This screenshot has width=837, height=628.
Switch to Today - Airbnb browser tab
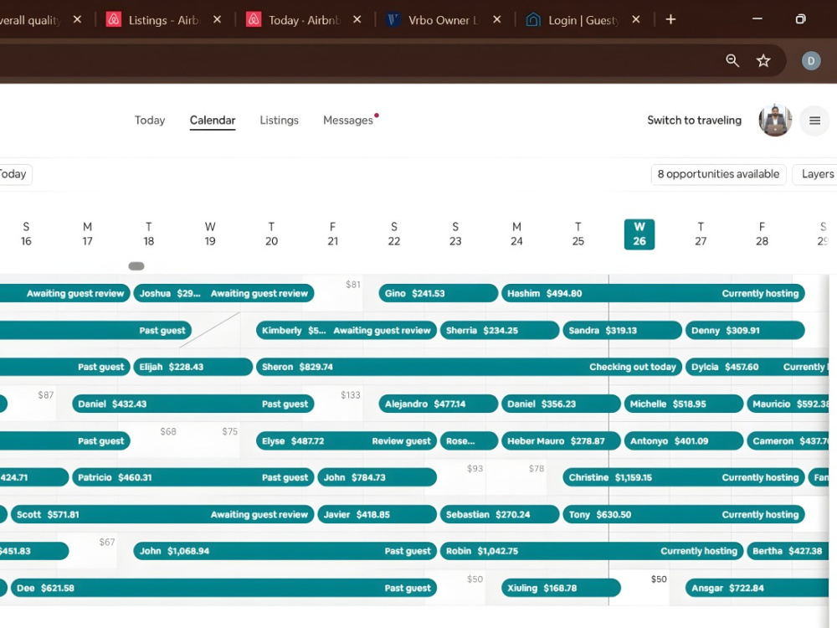(x=304, y=20)
